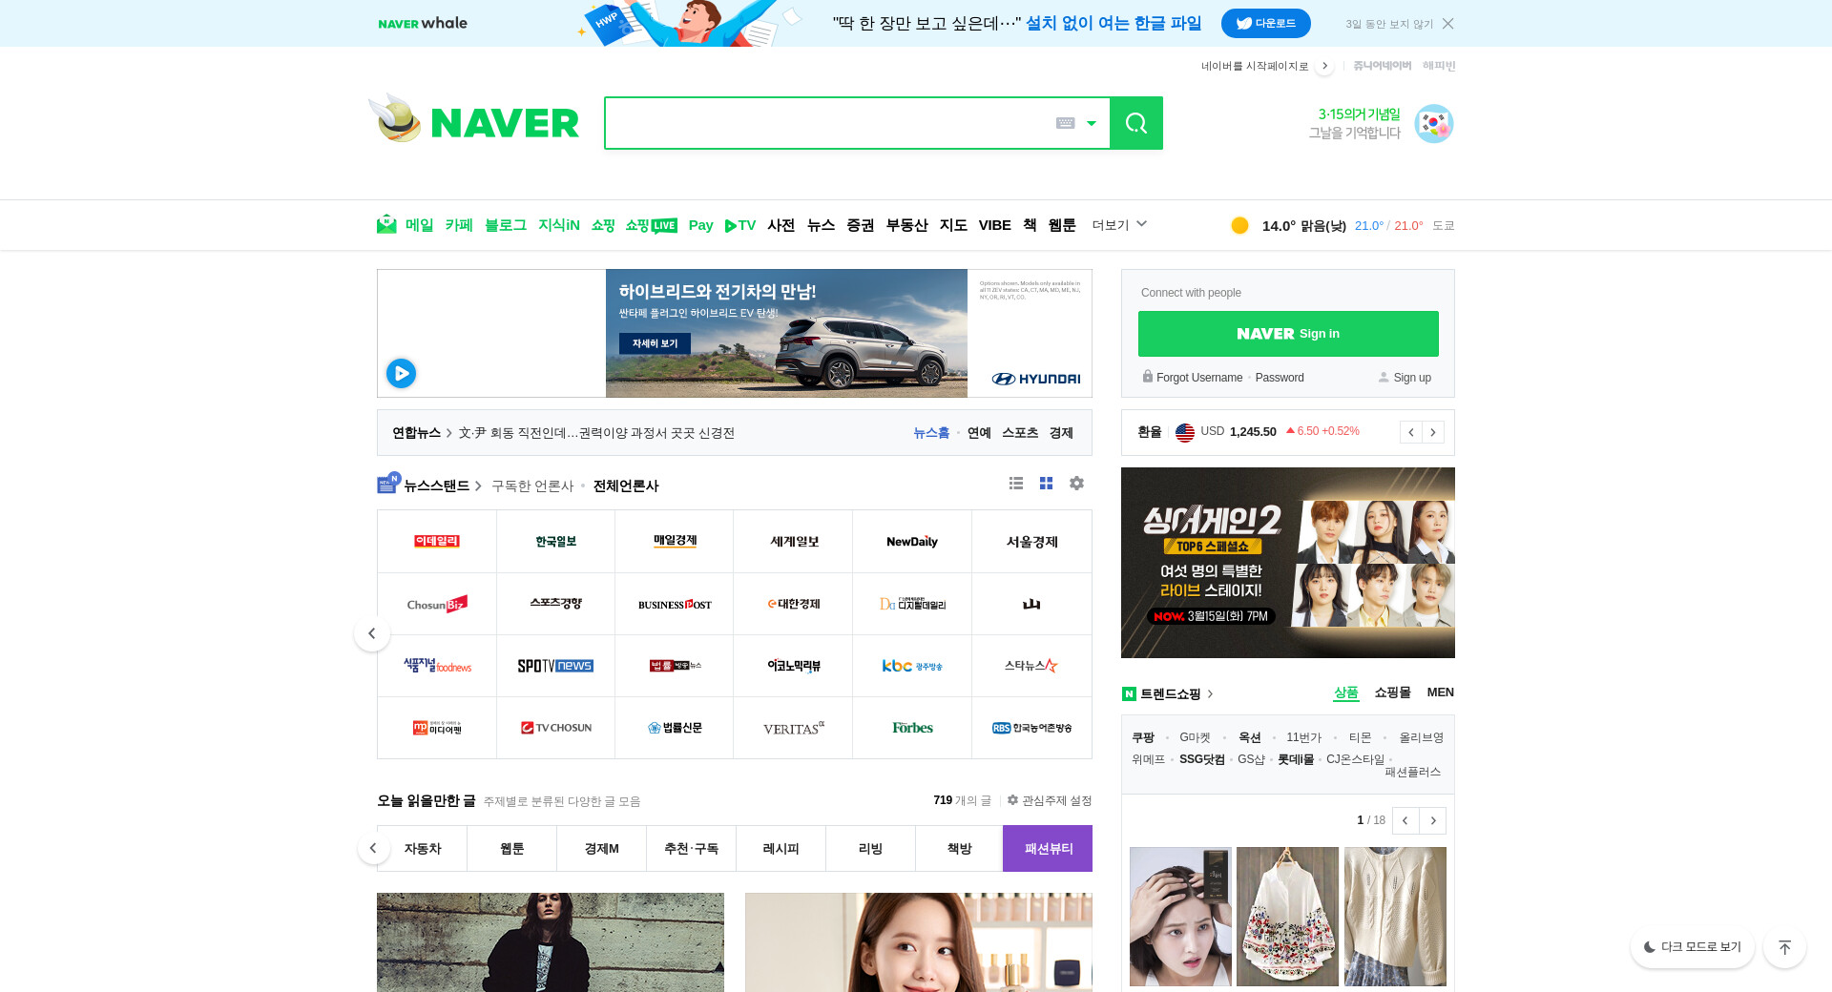Viewport: 1832px width, 992px height.
Task: Click the Naver hat mascot icon
Action: coord(395,118)
